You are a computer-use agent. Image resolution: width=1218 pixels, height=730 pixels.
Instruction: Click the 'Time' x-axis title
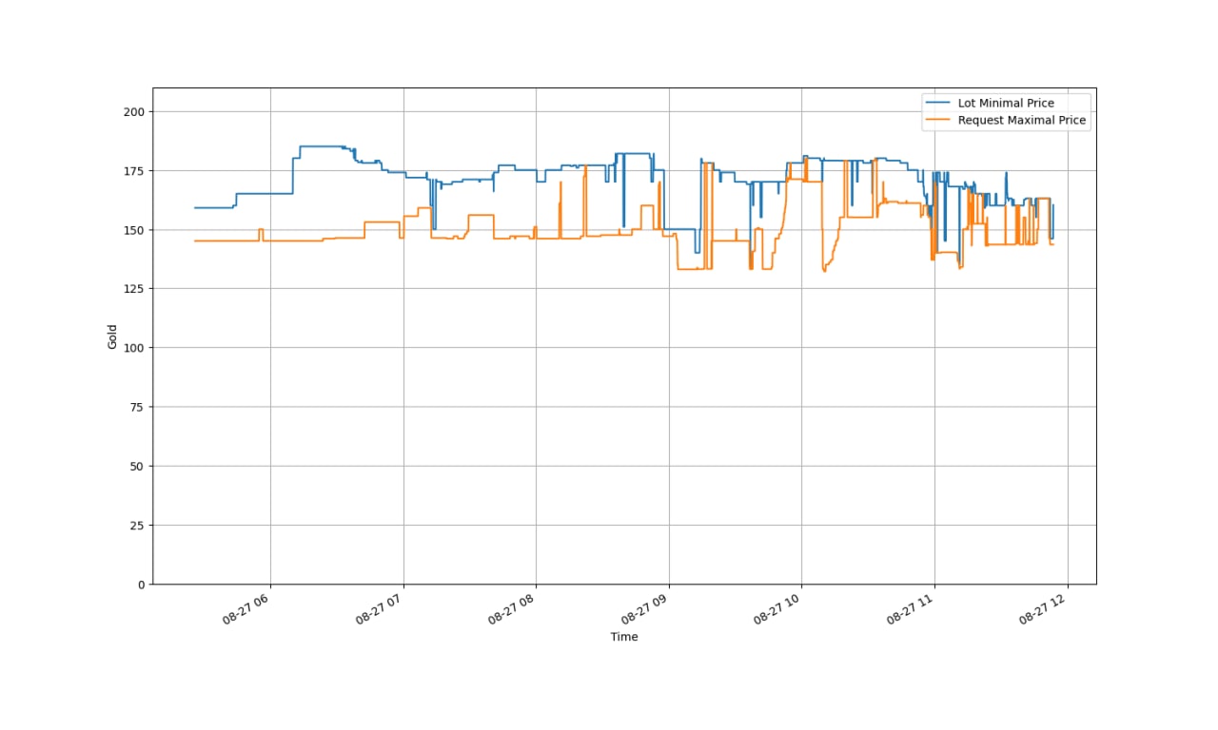[624, 637]
